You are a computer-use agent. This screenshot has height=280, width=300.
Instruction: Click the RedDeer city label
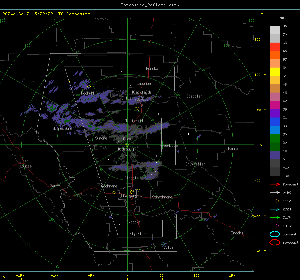[x=141, y=101]
